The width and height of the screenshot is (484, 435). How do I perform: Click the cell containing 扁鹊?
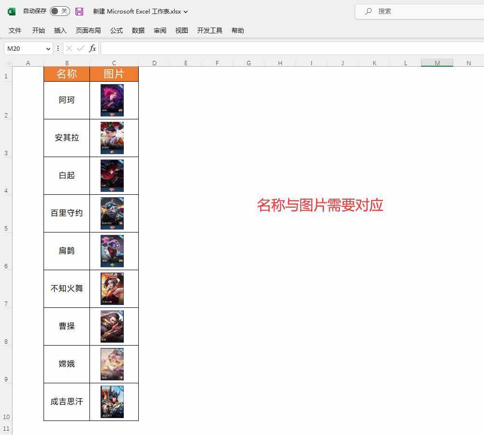(x=67, y=251)
